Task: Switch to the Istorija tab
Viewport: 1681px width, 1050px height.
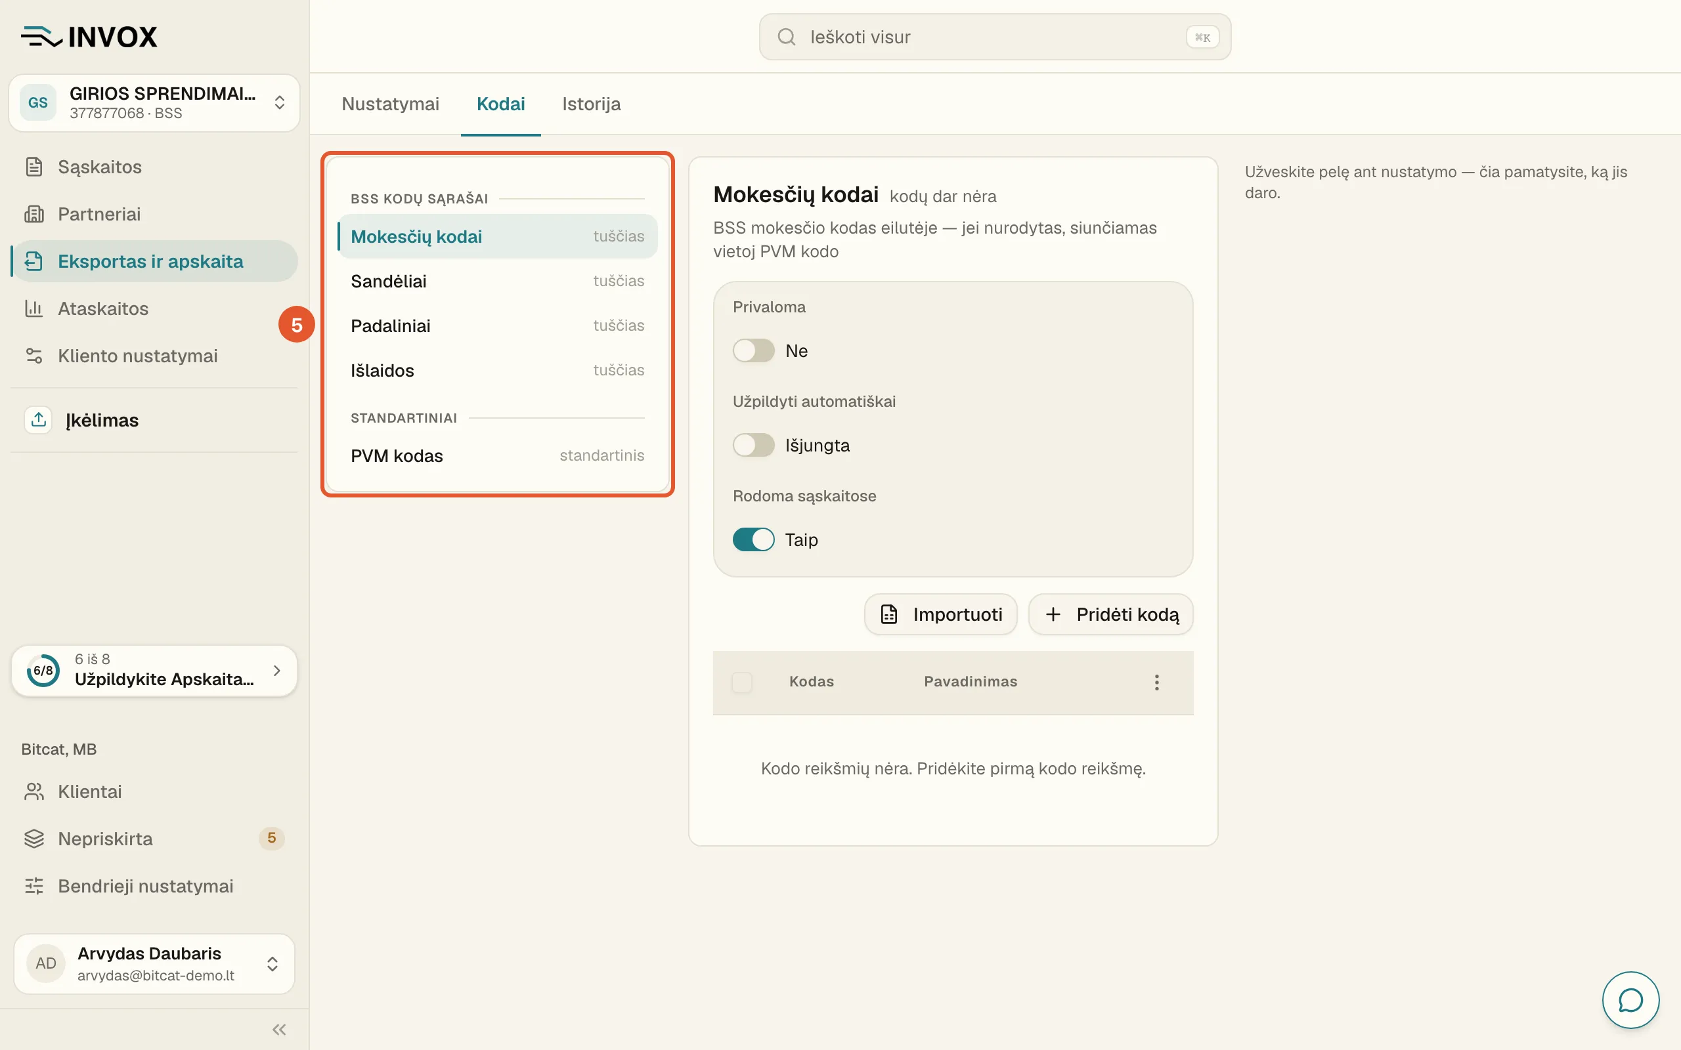Action: 591,104
